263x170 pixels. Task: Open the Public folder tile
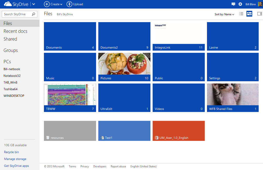coord(179,67)
